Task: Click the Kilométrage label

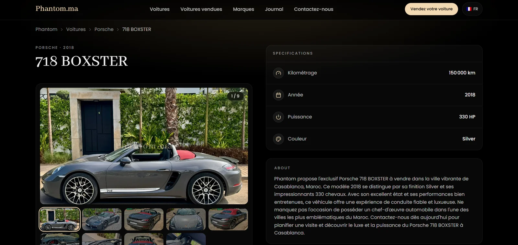Action: pos(302,73)
